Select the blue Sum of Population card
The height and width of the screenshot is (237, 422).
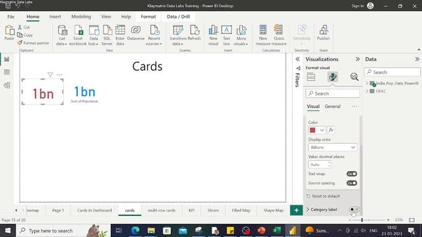[84, 94]
